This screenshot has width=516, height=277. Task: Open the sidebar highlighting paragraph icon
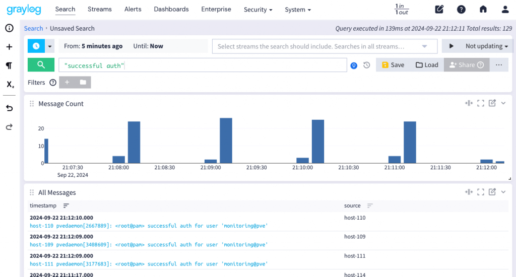9,65
